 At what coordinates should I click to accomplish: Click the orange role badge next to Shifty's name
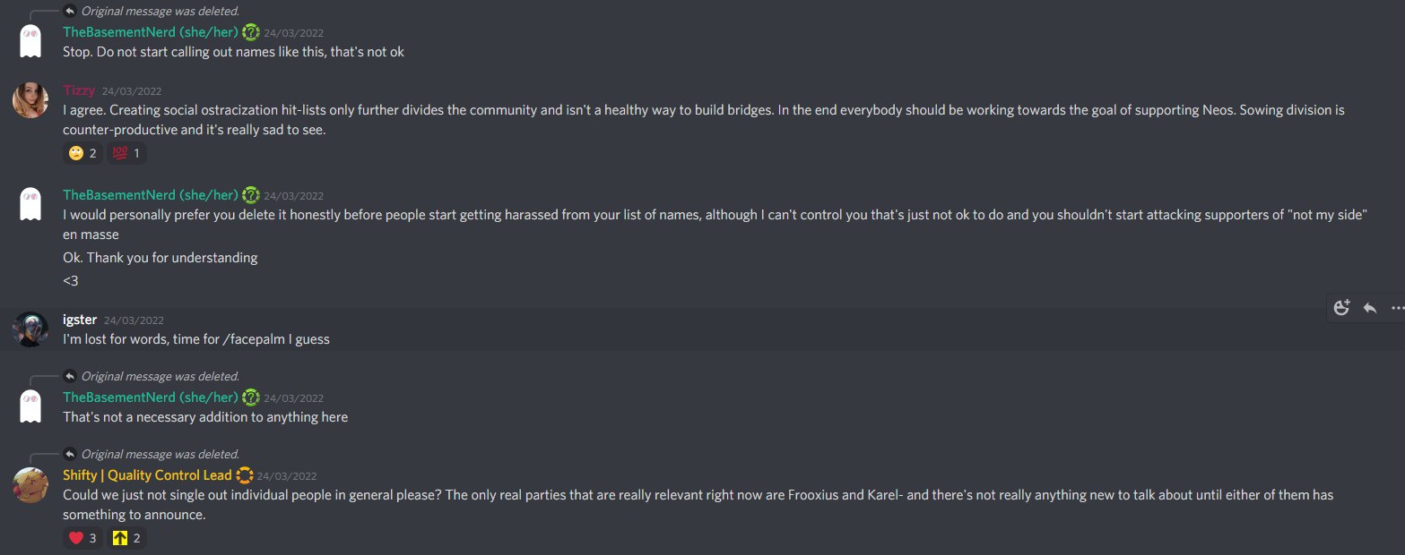coord(244,475)
